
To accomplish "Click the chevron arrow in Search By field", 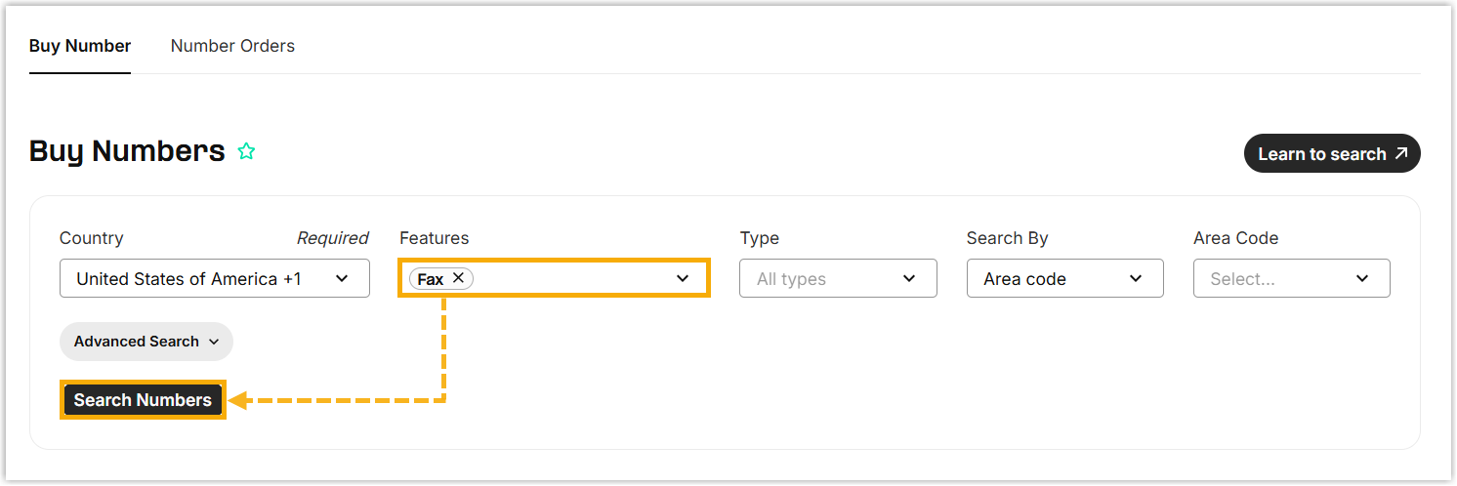I will [x=1136, y=278].
